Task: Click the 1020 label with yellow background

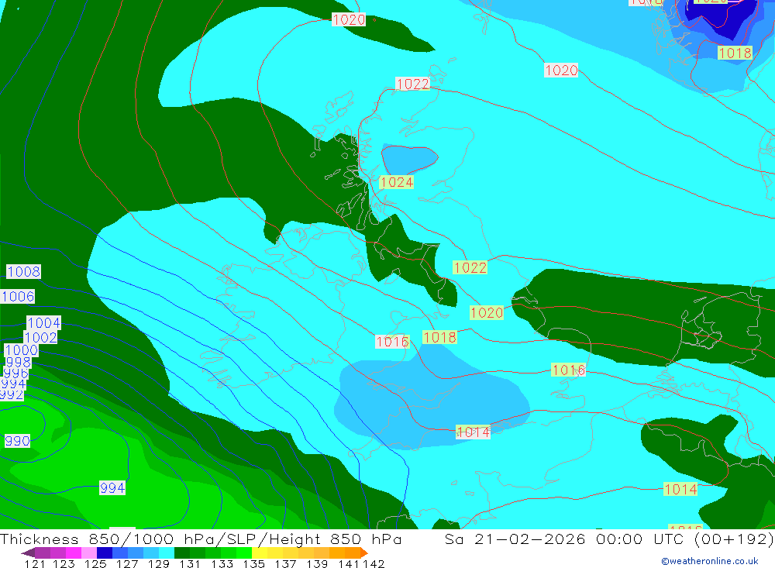Action: [487, 312]
